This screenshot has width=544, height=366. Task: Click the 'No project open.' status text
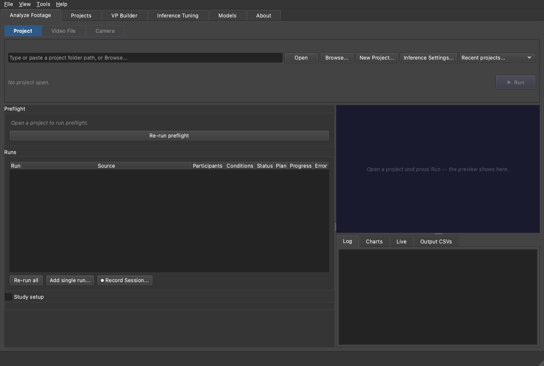coord(29,82)
